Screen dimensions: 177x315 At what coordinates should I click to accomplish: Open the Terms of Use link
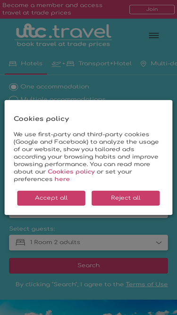147,284
